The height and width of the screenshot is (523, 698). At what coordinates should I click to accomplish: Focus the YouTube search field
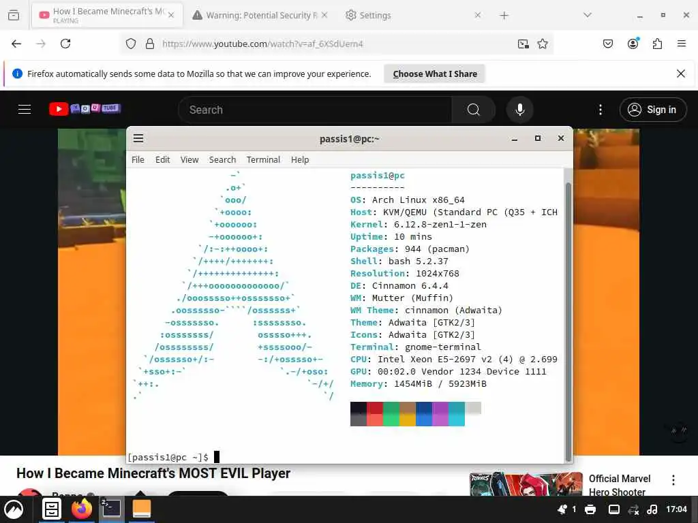pos(315,110)
